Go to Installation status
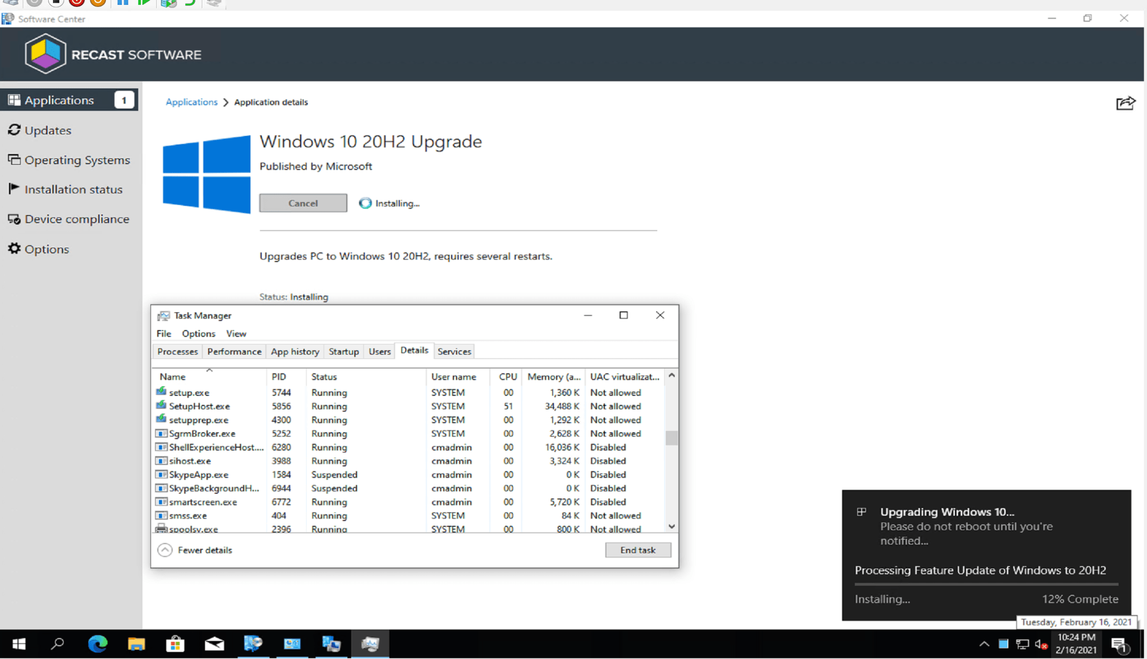Image resolution: width=1147 pixels, height=659 pixels. pyautogui.click(x=73, y=189)
